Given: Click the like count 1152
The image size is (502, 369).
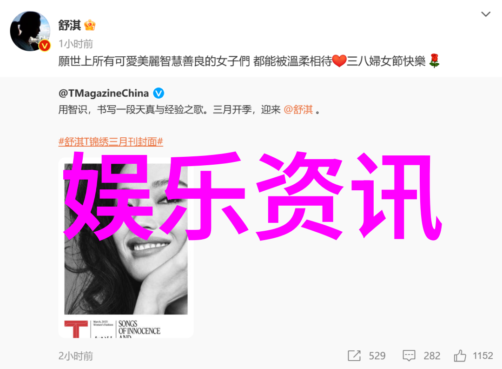Looking at the screenshot, I should point(483,356).
